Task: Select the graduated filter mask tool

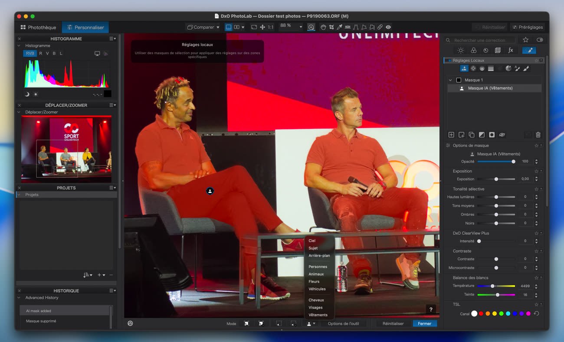Action: (x=491, y=68)
